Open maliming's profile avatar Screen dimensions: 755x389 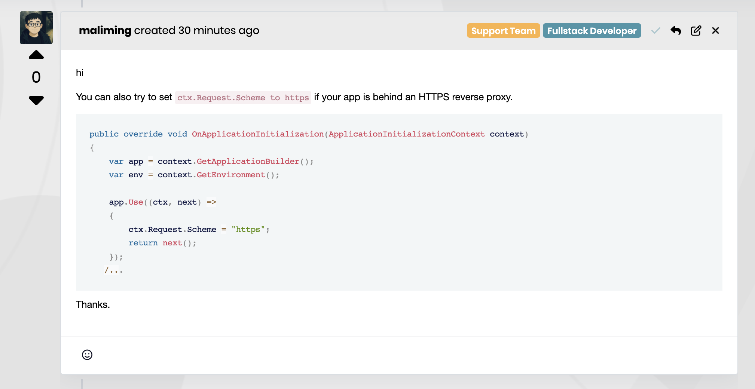36,28
